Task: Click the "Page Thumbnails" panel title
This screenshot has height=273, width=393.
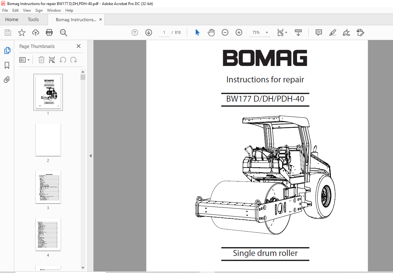Action: coord(37,46)
